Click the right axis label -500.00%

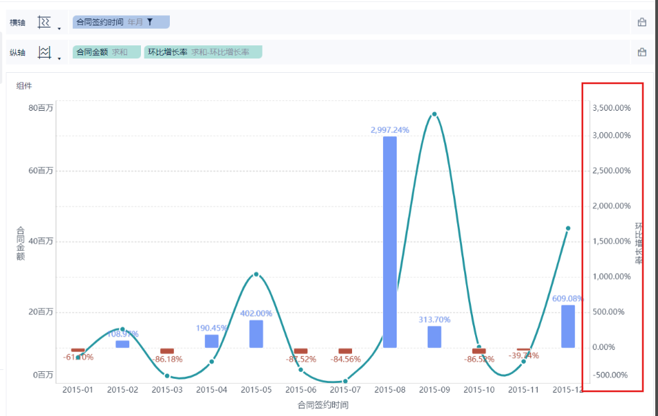pos(611,375)
